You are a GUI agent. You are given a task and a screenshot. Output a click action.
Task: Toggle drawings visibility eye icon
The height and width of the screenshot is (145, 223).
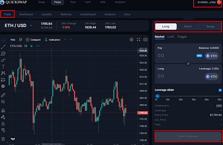pyautogui.click(x=3, y=130)
